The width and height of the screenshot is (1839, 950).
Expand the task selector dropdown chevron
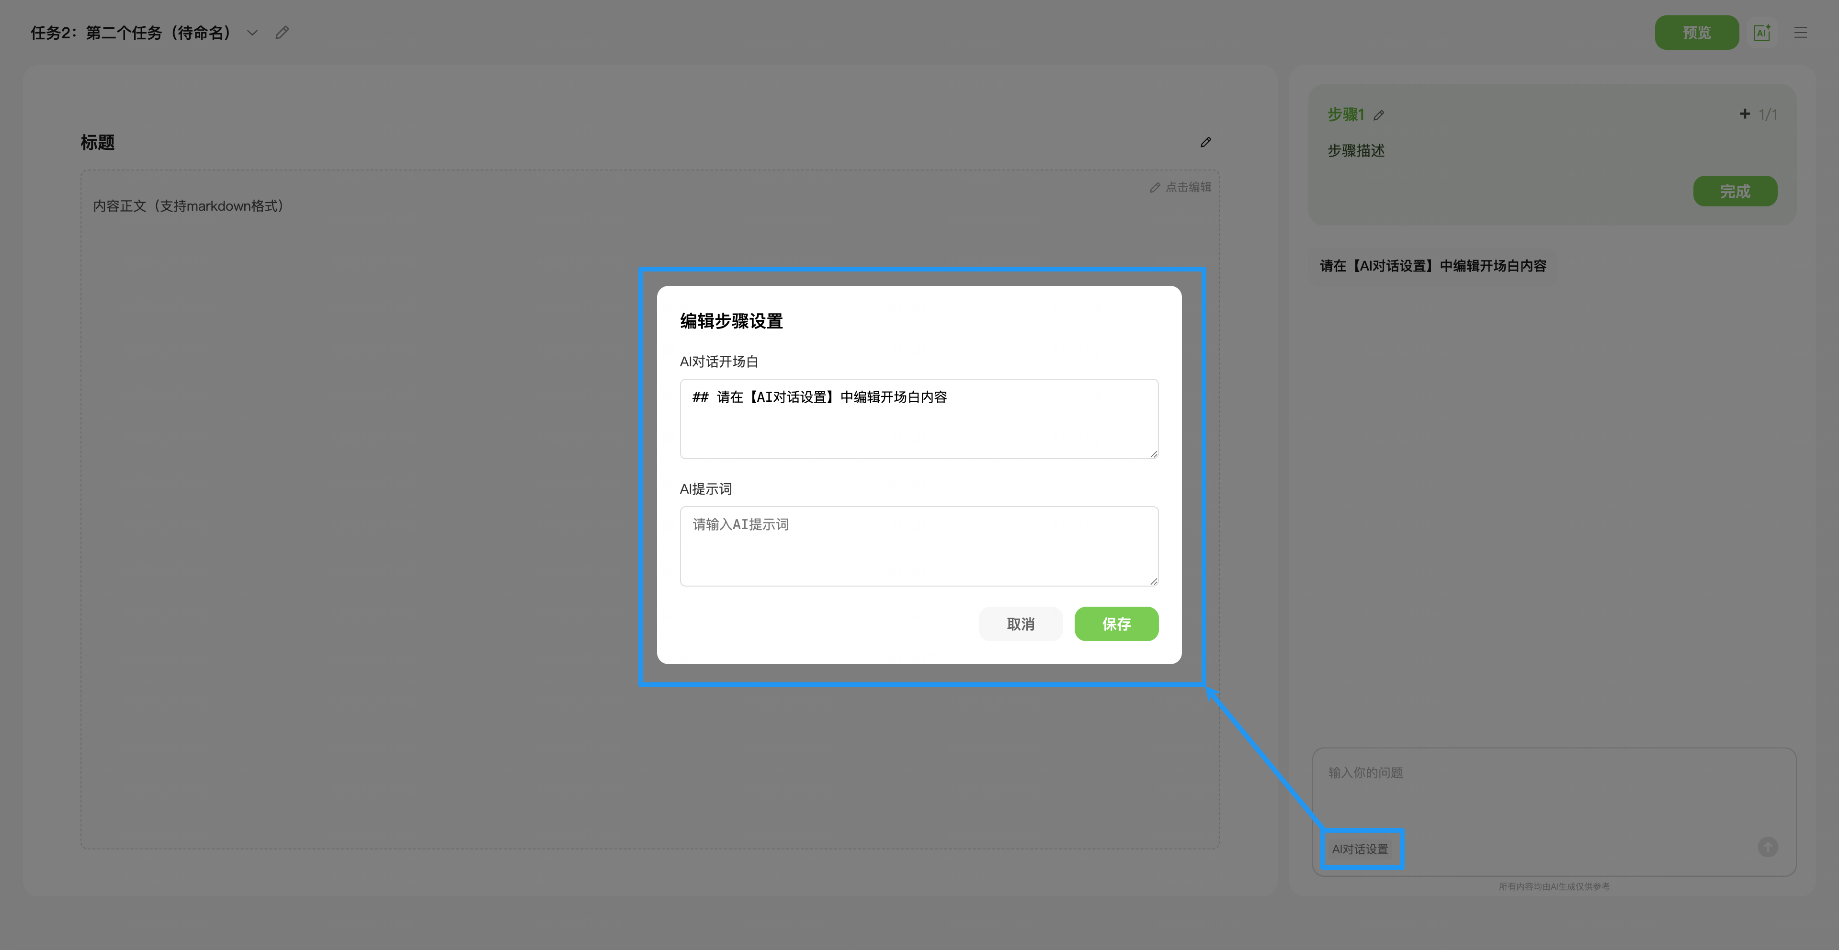[252, 33]
